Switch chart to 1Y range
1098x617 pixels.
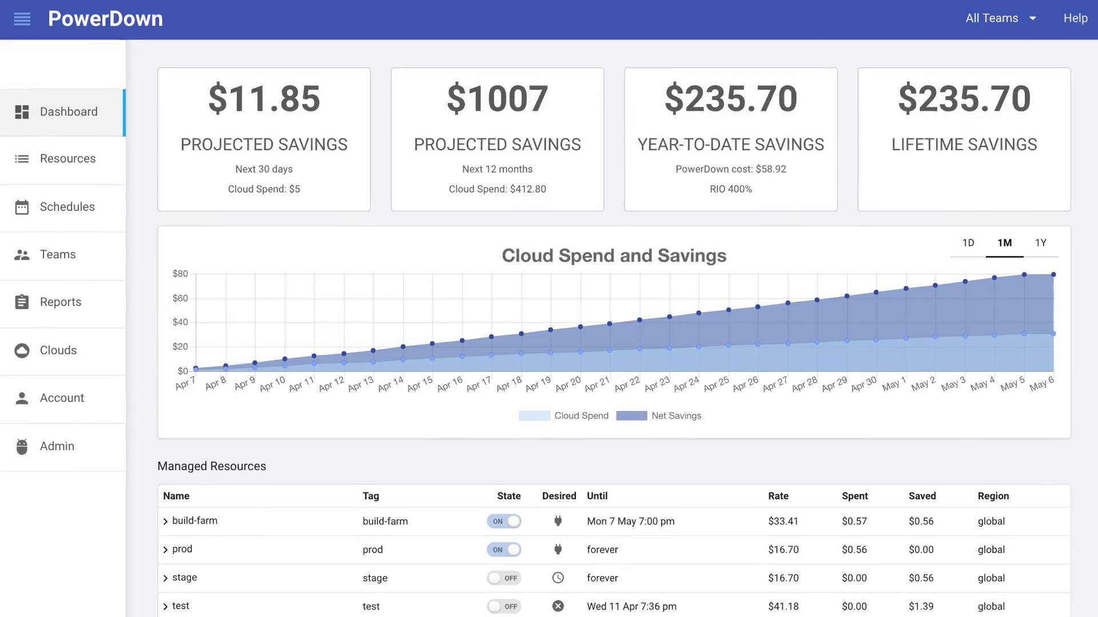coord(1041,243)
